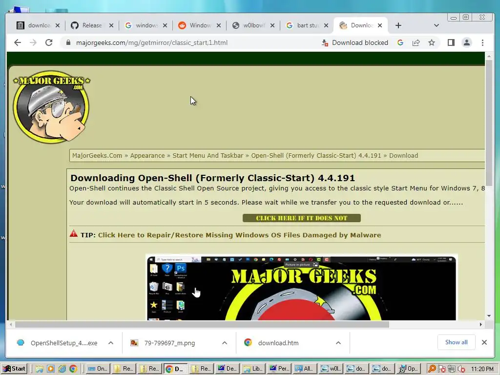This screenshot has width=500, height=375.
Task: Launch Chrome from quick launch
Action: point(73,369)
